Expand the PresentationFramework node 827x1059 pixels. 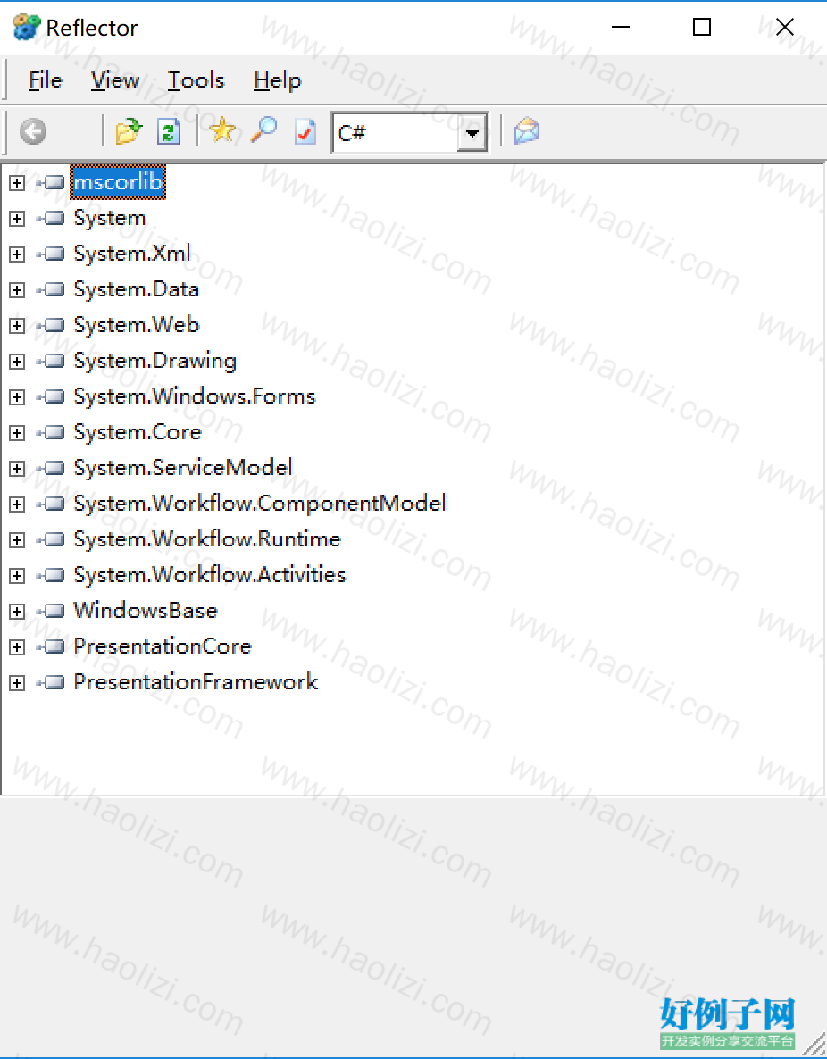coord(17,683)
